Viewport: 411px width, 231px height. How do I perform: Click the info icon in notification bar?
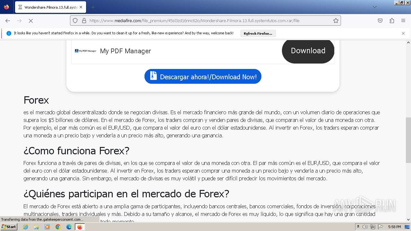9,33
